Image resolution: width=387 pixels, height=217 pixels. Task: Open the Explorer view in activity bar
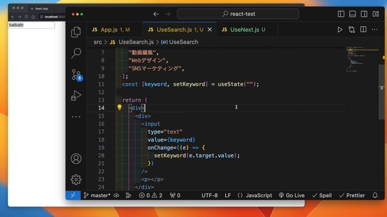pyautogui.click(x=76, y=32)
